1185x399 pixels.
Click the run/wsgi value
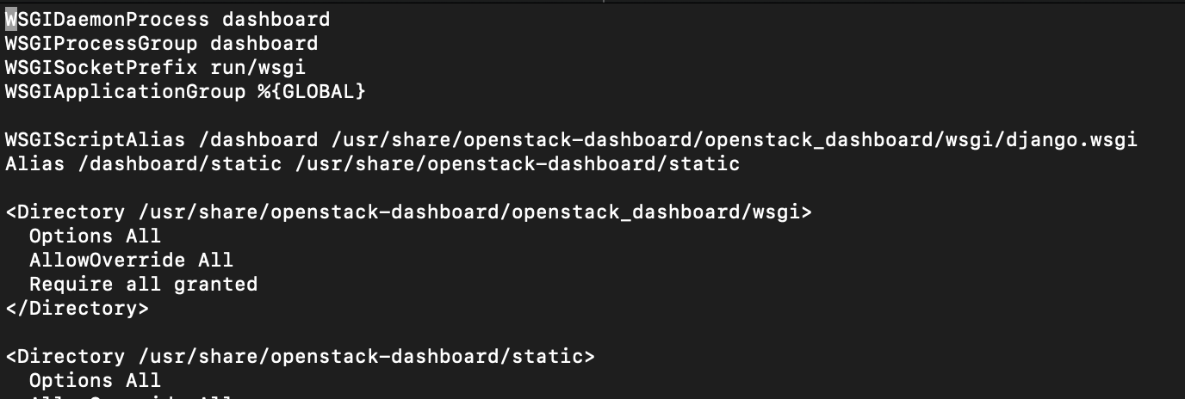click(x=257, y=67)
